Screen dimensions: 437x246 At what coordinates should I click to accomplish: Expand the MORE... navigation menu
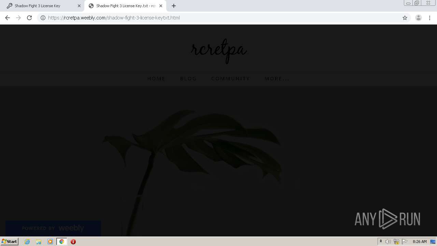tap(277, 79)
